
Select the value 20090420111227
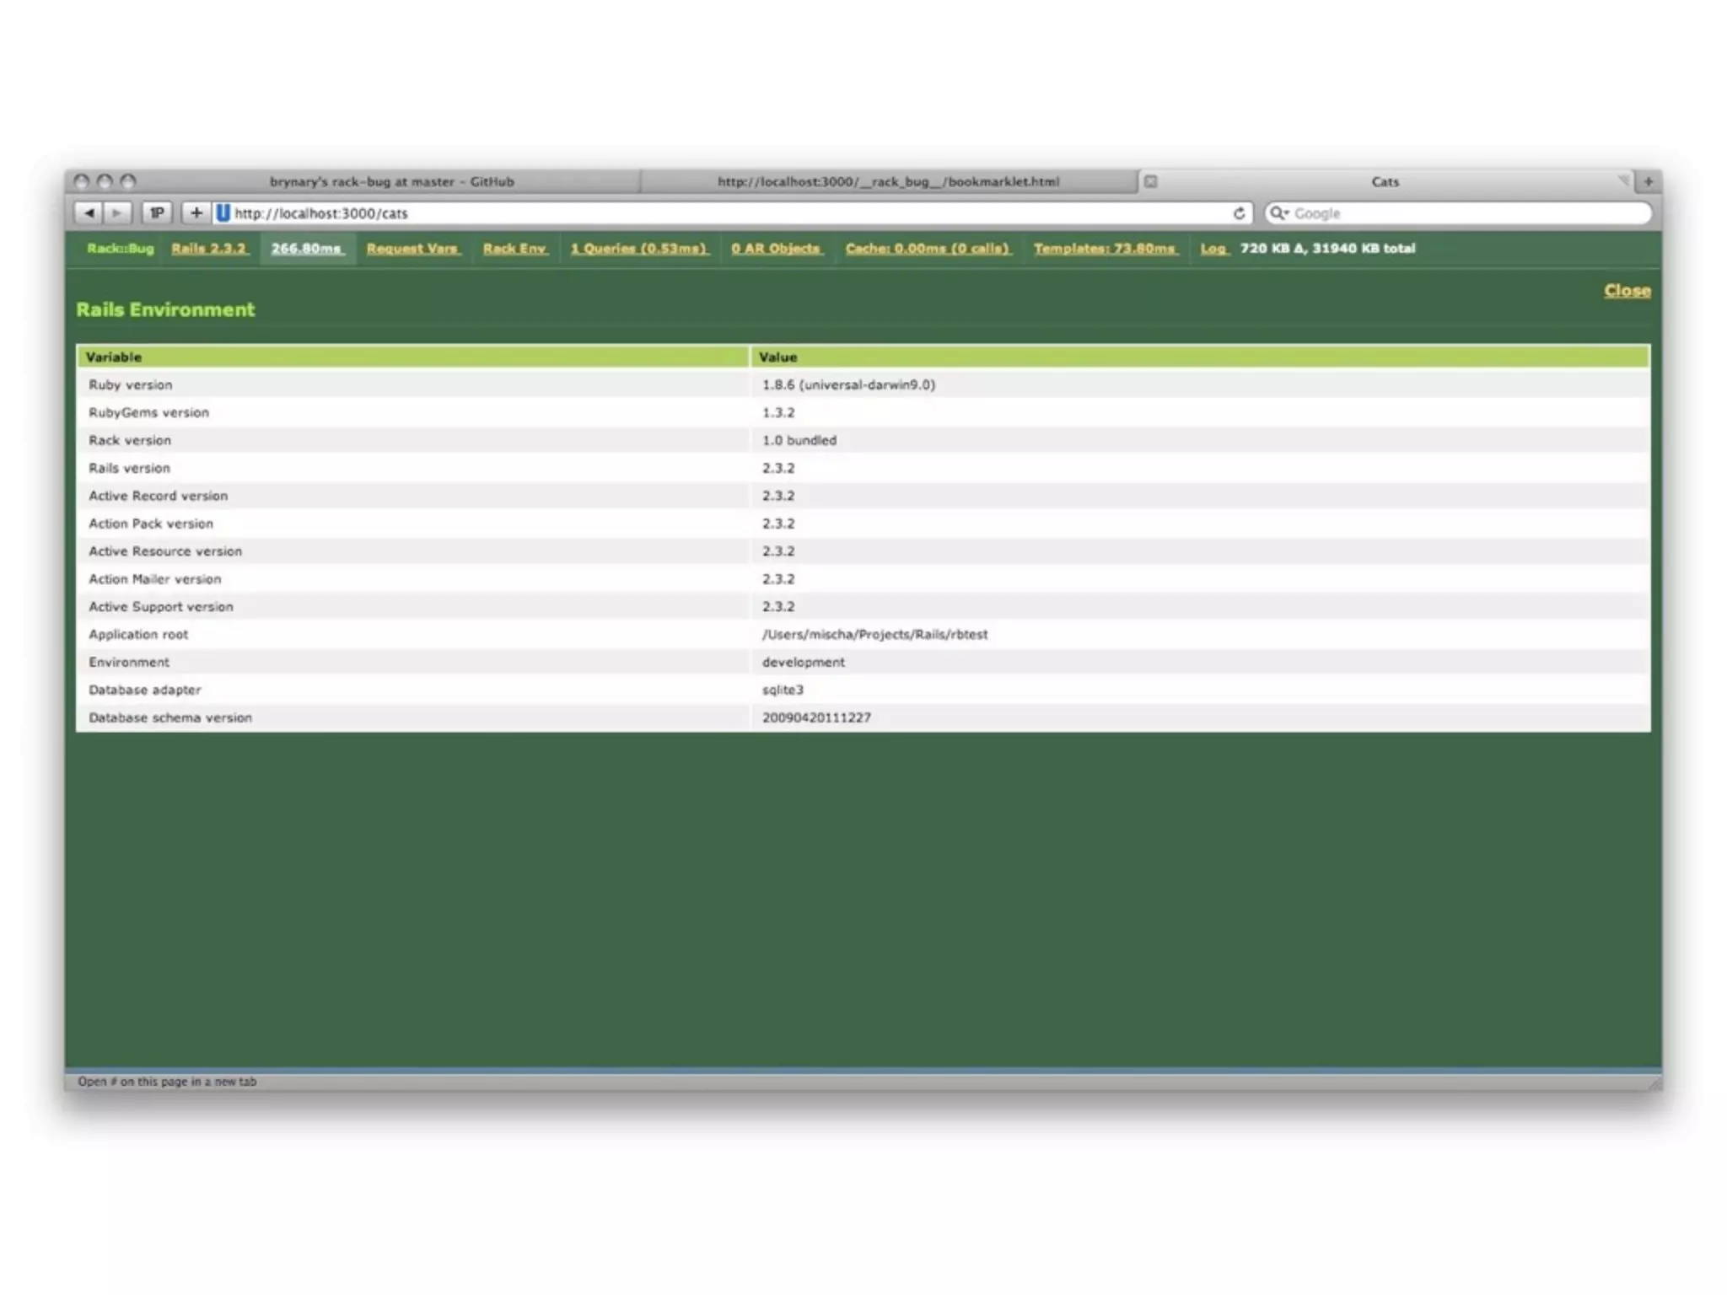pos(816,717)
